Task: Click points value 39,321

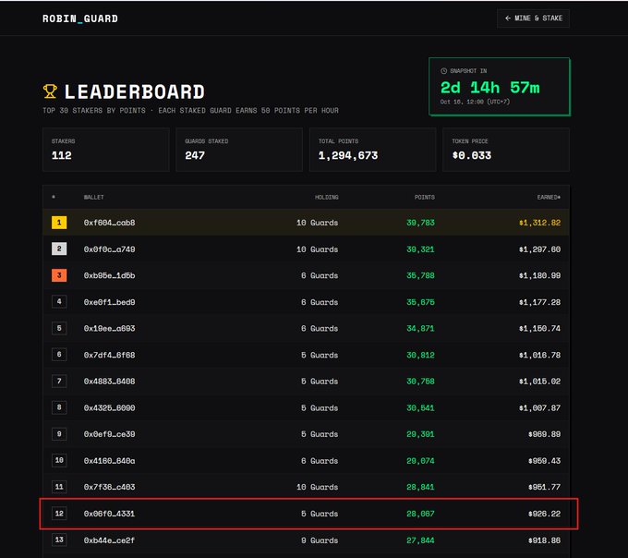Action: pyautogui.click(x=420, y=249)
